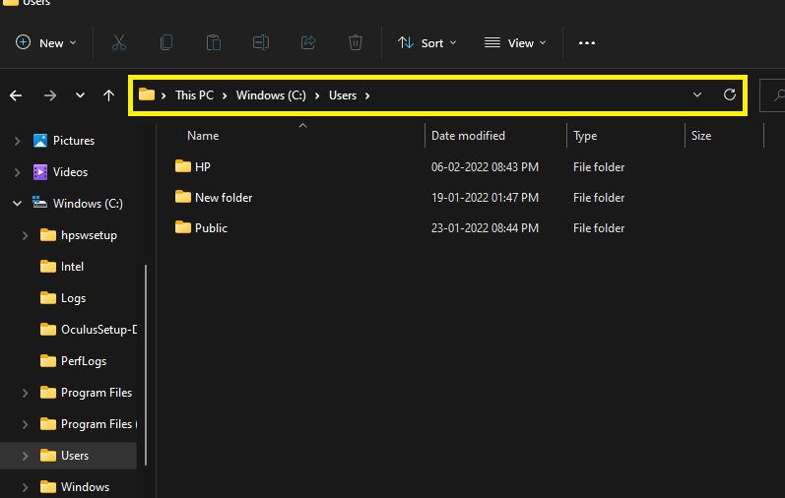Viewport: 785px width, 498px height.
Task: Click This PC in the breadcrumb path
Action: click(194, 95)
